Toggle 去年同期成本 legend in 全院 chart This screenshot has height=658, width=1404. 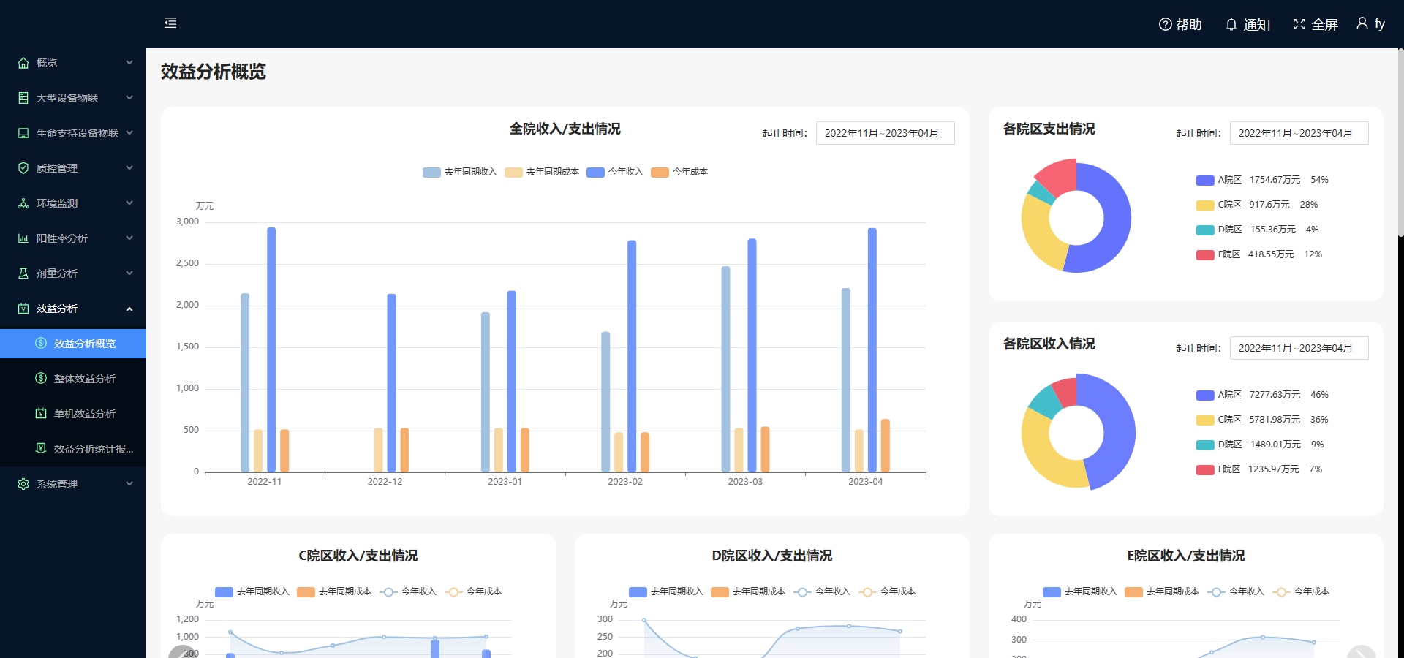pyautogui.click(x=542, y=172)
